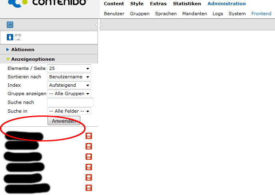The height and width of the screenshot is (195, 275).
Task: Delete the last user in the list
Action: (x=89, y=188)
